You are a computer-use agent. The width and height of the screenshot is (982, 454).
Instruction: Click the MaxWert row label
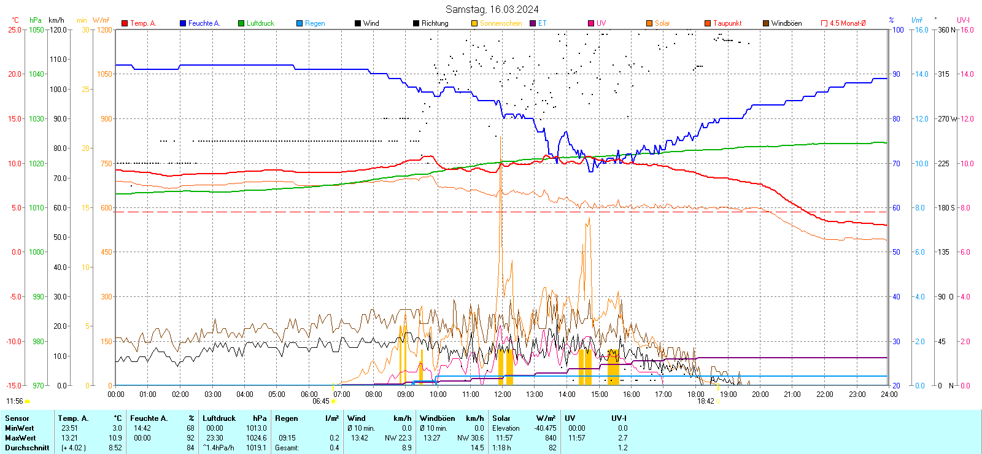click(20, 438)
